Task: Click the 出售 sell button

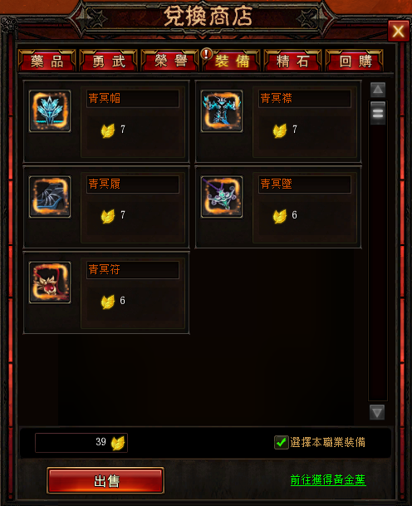Action: pos(105,480)
